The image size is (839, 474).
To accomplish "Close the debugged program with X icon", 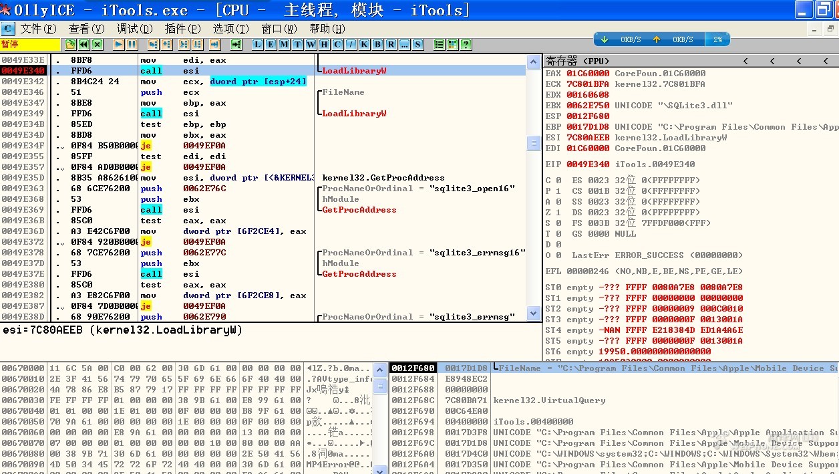I will click(x=98, y=45).
